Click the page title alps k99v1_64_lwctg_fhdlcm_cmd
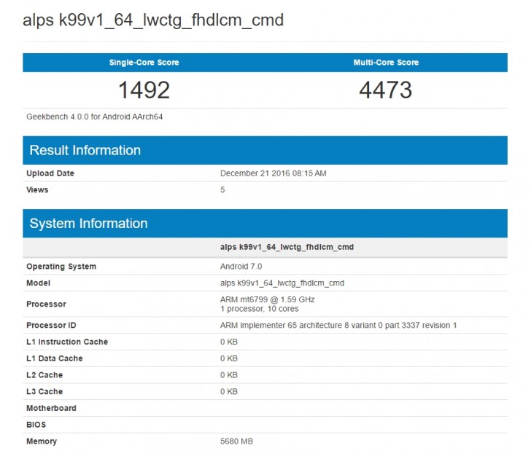This screenshot has width=531, height=456. tap(152, 20)
